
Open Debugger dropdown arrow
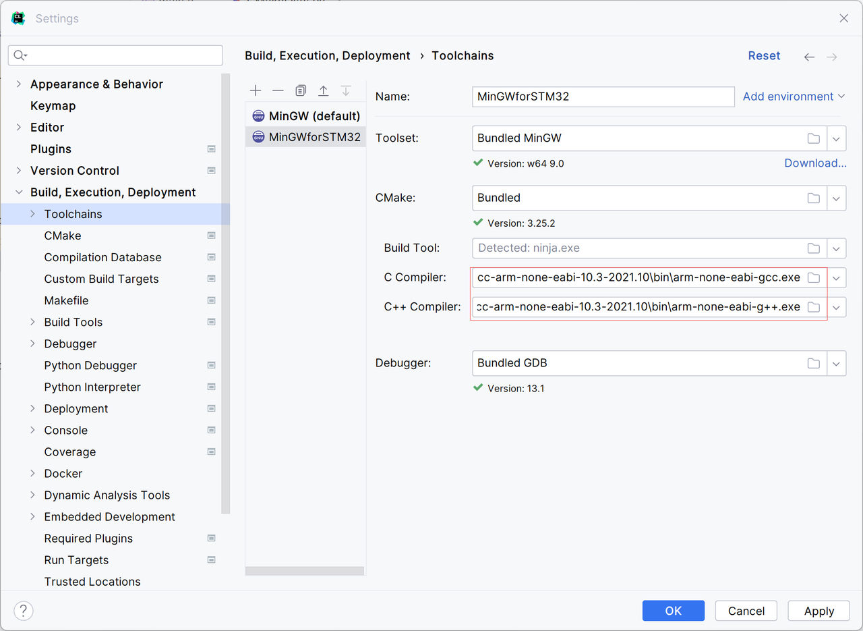836,363
